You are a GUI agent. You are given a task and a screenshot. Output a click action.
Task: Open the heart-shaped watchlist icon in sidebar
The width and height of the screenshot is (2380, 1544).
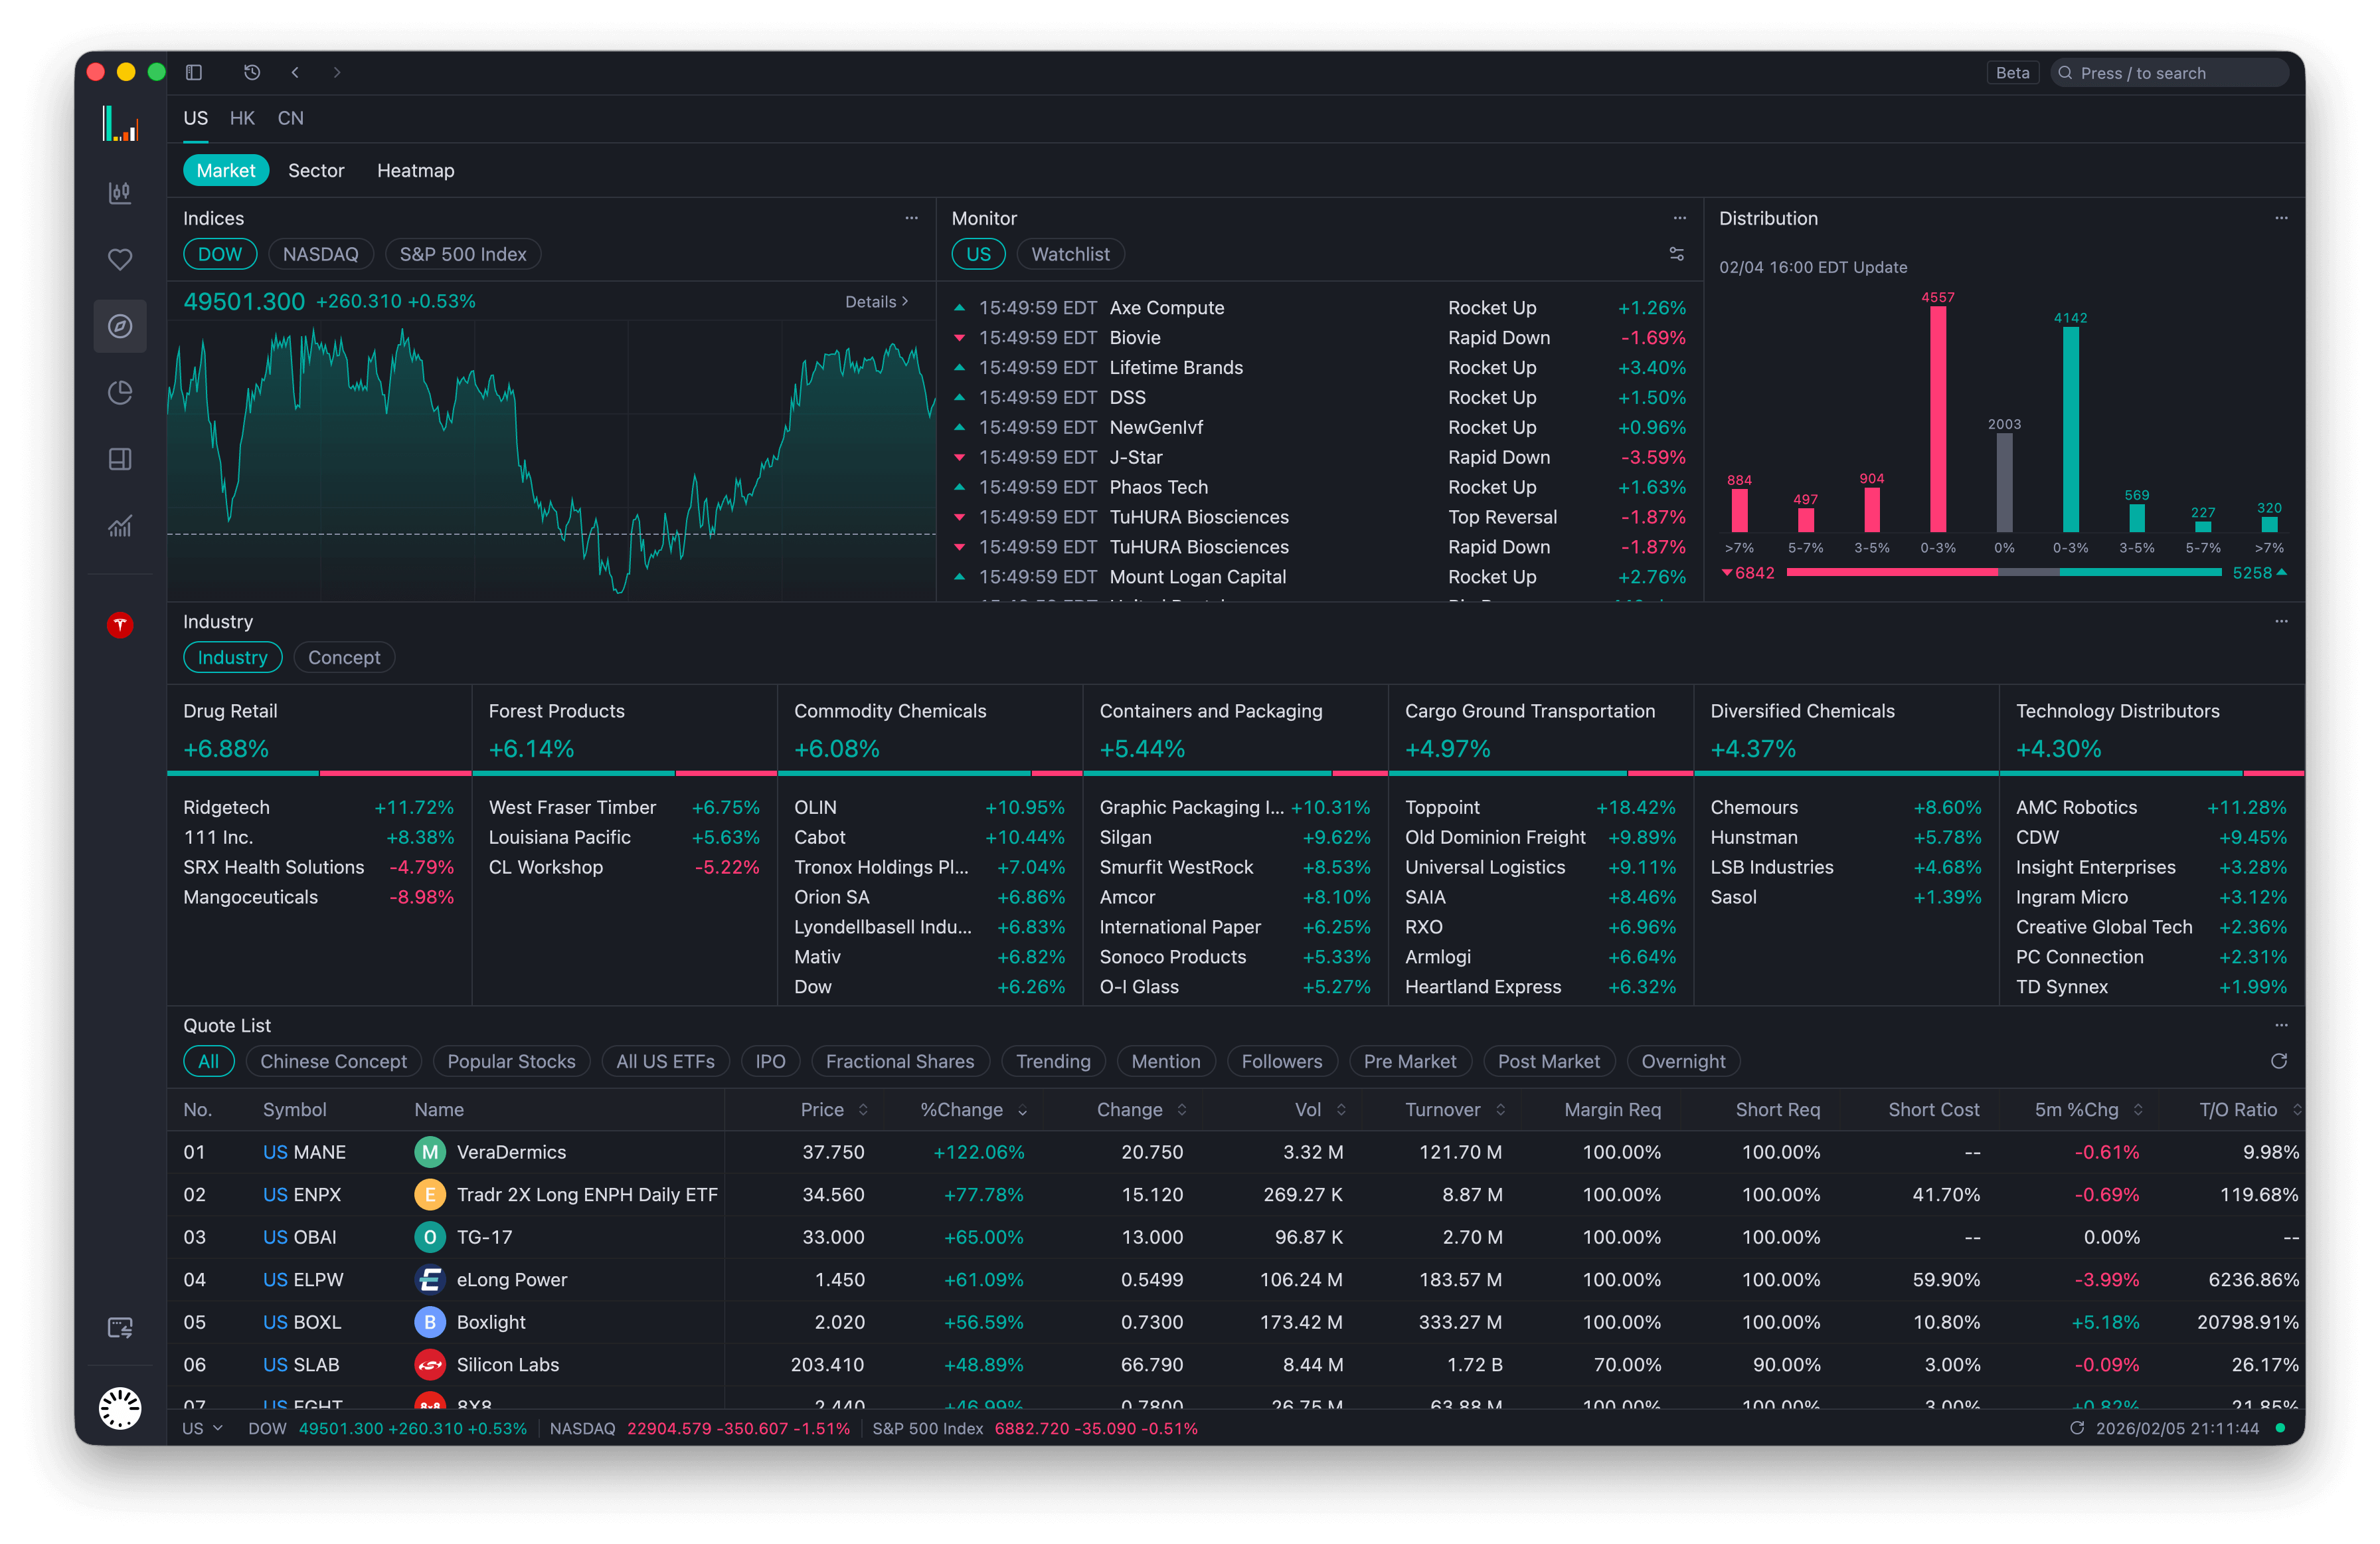120,259
